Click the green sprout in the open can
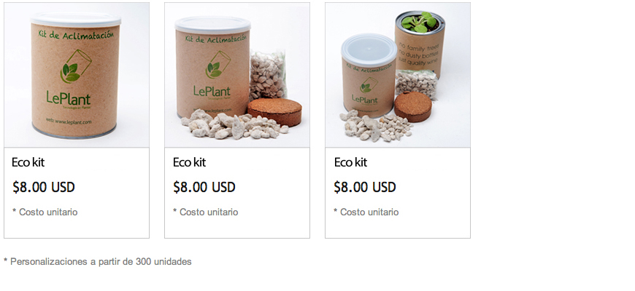The image size is (635, 291). click(420, 23)
